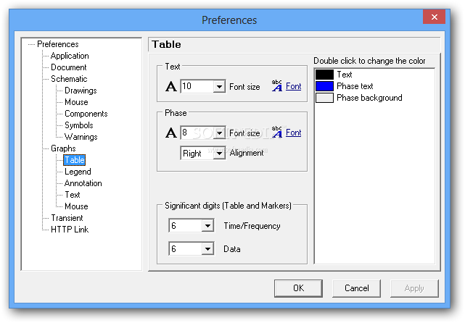Select Transient in the tree
The height and width of the screenshot is (323, 465).
pos(67,217)
